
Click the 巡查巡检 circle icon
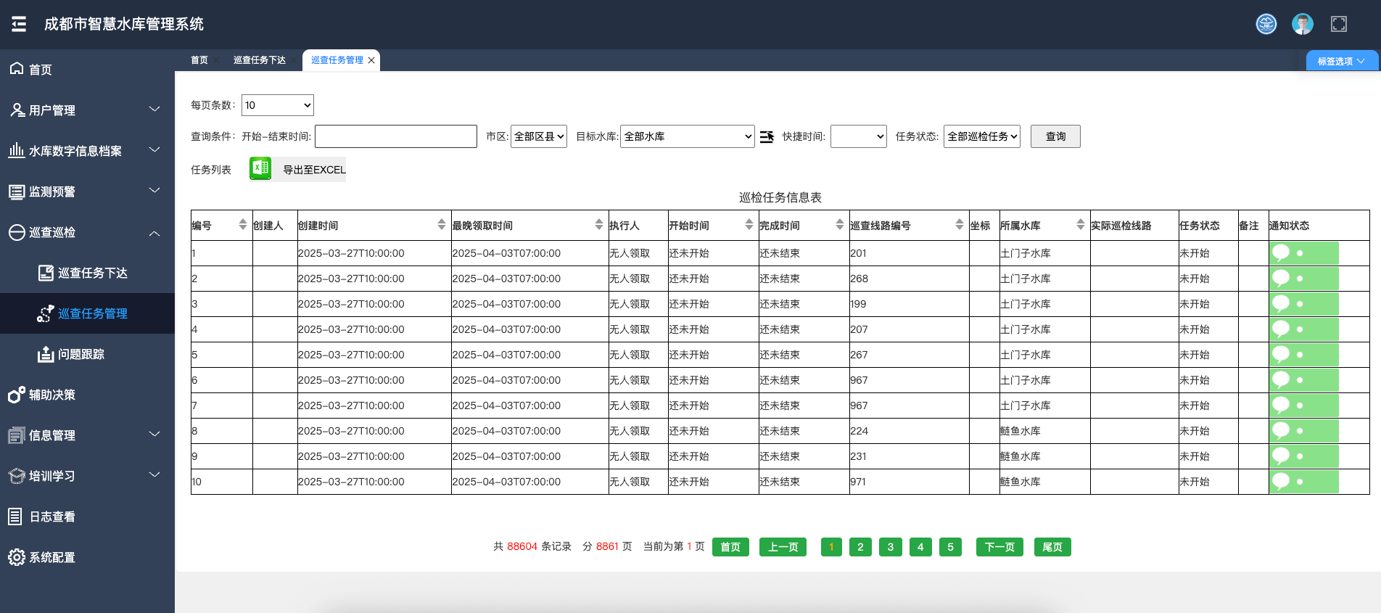[x=17, y=232]
